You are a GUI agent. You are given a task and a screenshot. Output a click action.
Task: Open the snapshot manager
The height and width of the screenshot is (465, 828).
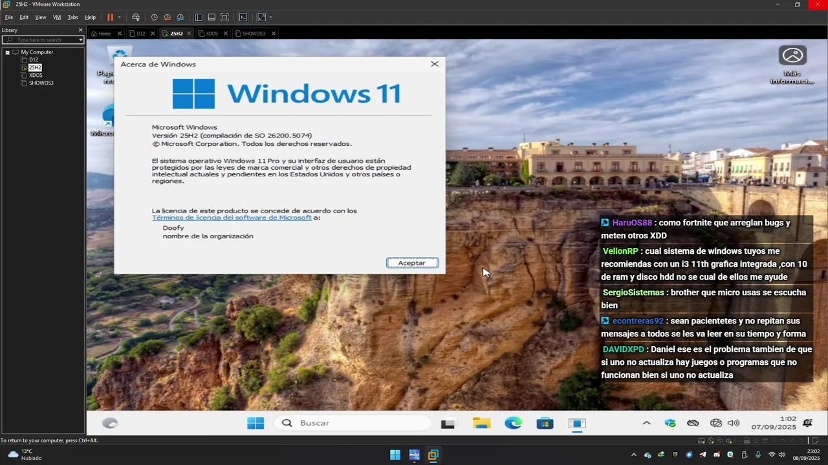pos(180,17)
